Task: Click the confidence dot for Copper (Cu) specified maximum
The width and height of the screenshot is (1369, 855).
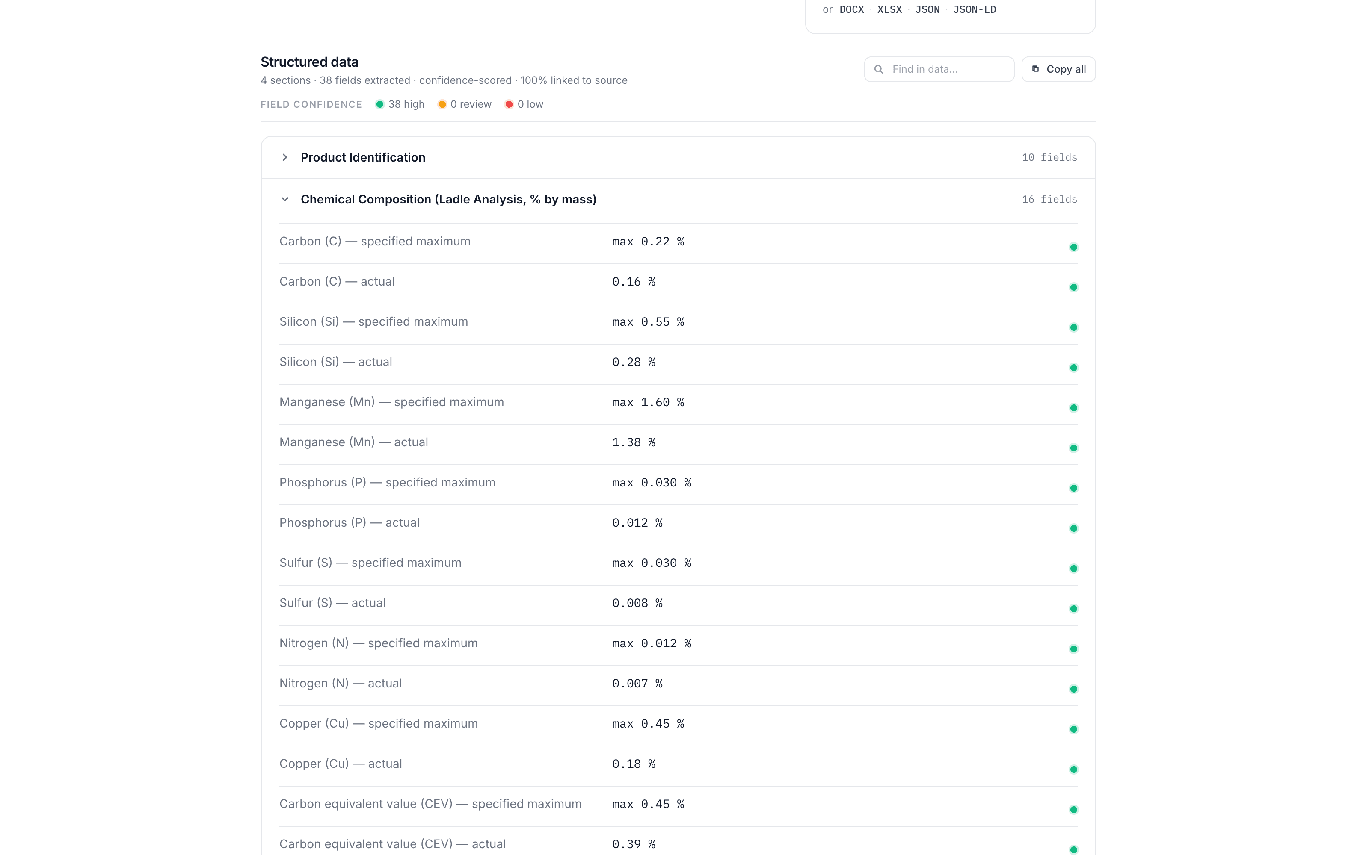Action: coord(1073,729)
